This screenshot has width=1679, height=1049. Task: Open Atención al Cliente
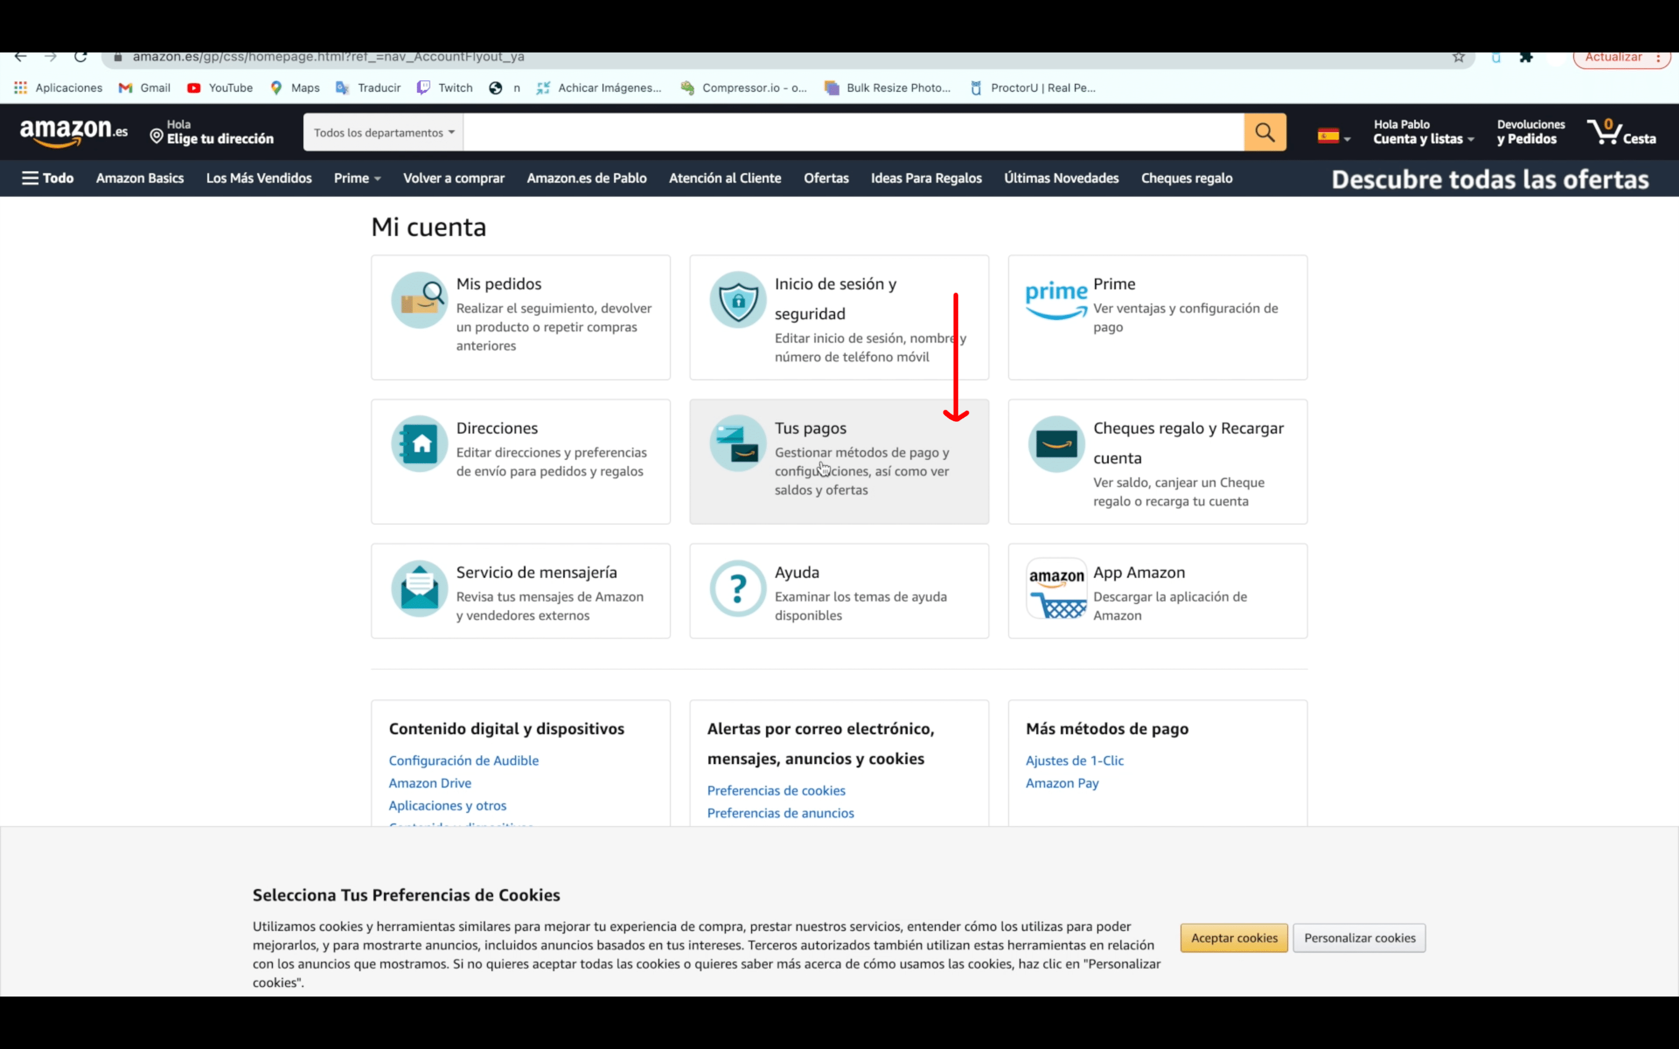(725, 178)
